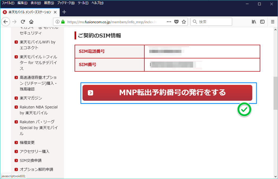Open the 機種変更 link
This screenshot has height=179, width=278.
pyautogui.click(x=27, y=143)
